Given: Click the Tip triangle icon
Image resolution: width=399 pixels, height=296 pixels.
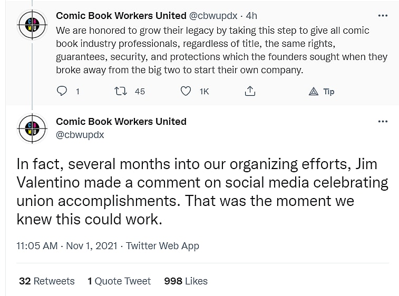Looking at the screenshot, I should click(x=314, y=91).
